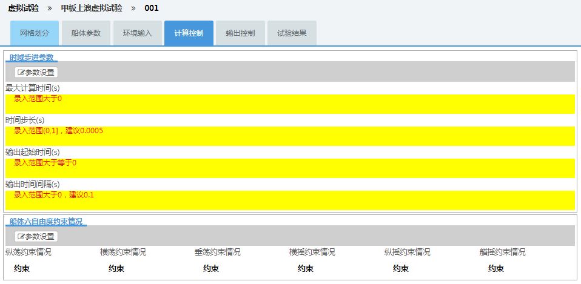581x284 pixels.
Task: Click the 001 breadcrumb item
Action: (x=152, y=8)
